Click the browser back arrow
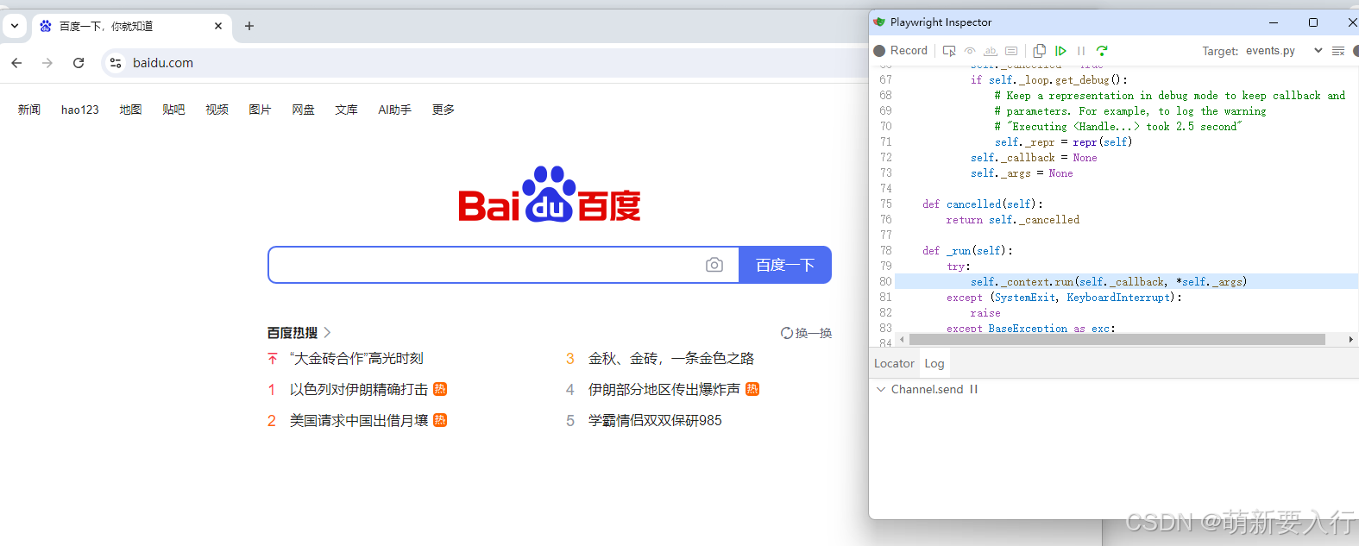Image resolution: width=1359 pixels, height=546 pixels. pos(16,63)
